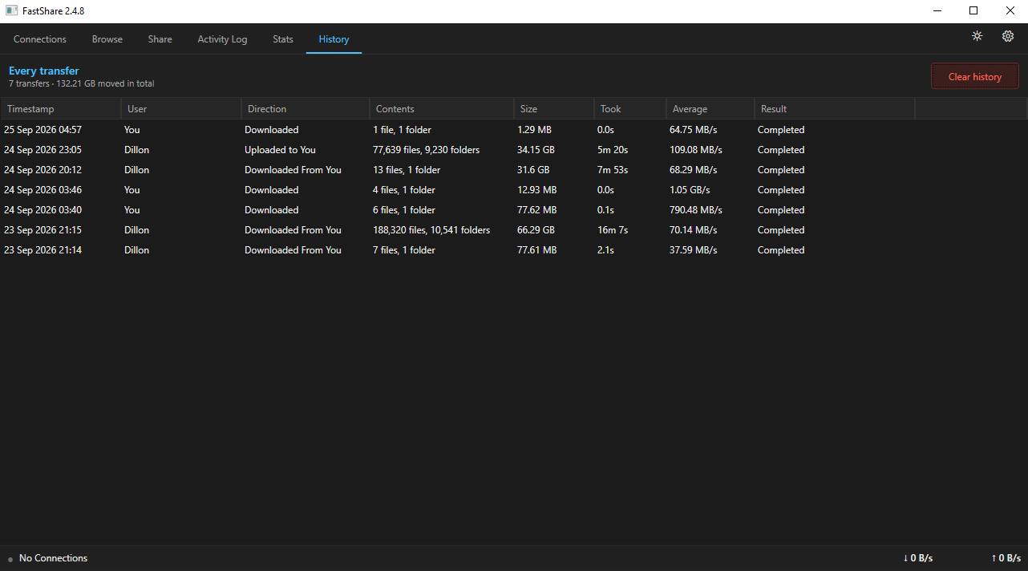Click the "Uploaded to You" direction cell
This screenshot has width=1028, height=571.
click(280, 150)
